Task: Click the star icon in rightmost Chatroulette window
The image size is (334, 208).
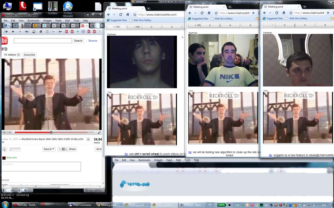Action: (x=291, y=13)
